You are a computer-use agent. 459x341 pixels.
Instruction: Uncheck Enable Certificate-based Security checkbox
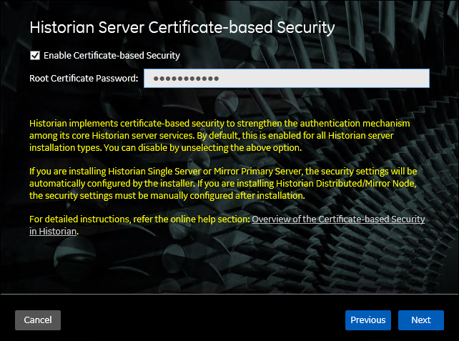click(x=35, y=55)
